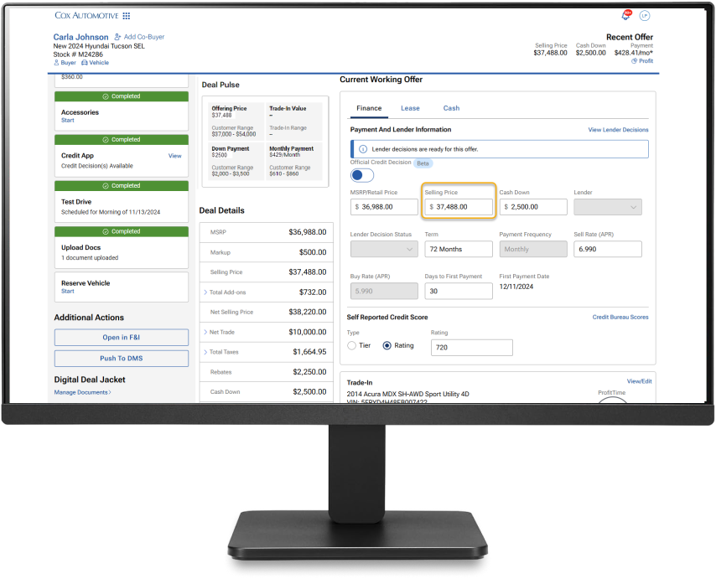
Task: Click the Push To DMS button
Action: click(x=121, y=359)
